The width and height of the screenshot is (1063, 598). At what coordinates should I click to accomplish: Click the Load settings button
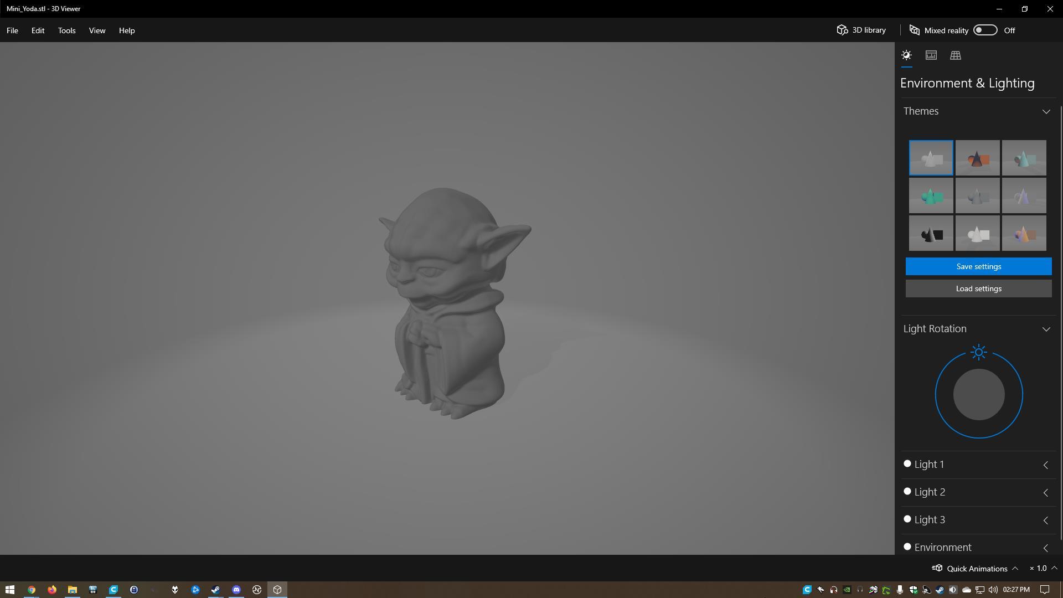[x=978, y=288]
